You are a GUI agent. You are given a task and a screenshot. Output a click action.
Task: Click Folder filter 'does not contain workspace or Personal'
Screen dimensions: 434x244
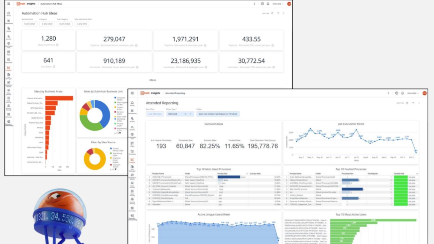coord(218,114)
